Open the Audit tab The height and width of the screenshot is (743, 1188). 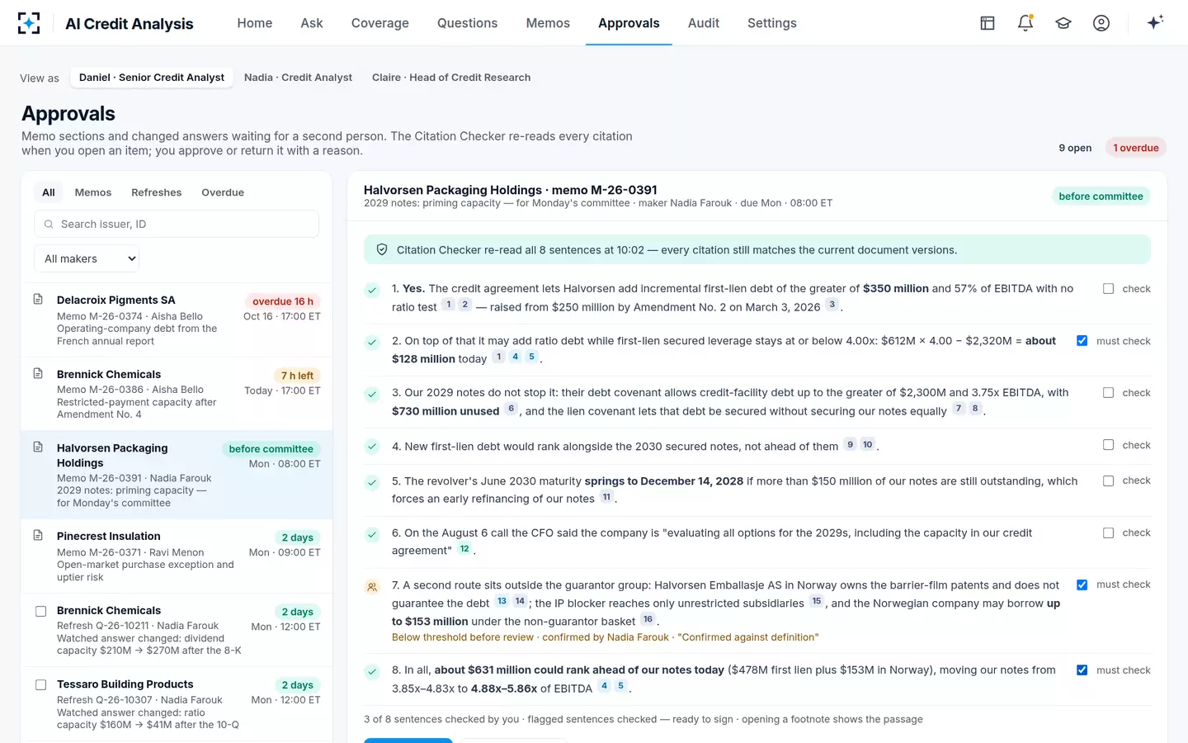point(704,23)
